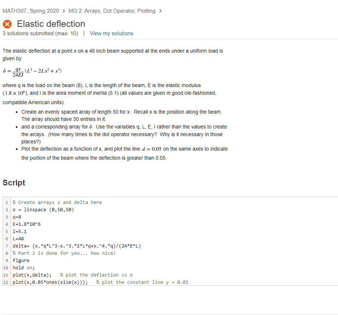Screen dimensions: 338x315
Task: Click comment 'plot the constant line y = 0.05'
Action: pyautogui.click(x=142, y=282)
